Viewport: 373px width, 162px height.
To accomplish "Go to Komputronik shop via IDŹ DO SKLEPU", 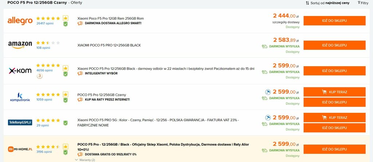I will pos(334,102).
